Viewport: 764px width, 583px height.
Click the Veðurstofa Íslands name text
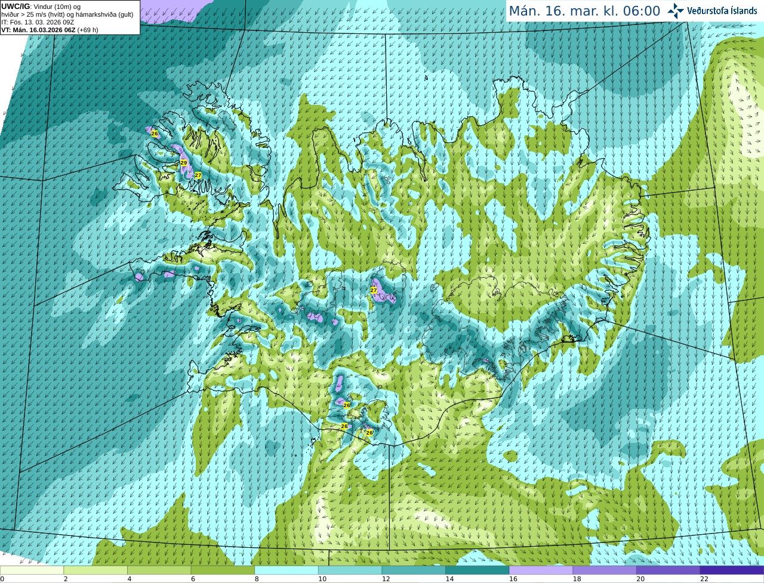coord(722,11)
